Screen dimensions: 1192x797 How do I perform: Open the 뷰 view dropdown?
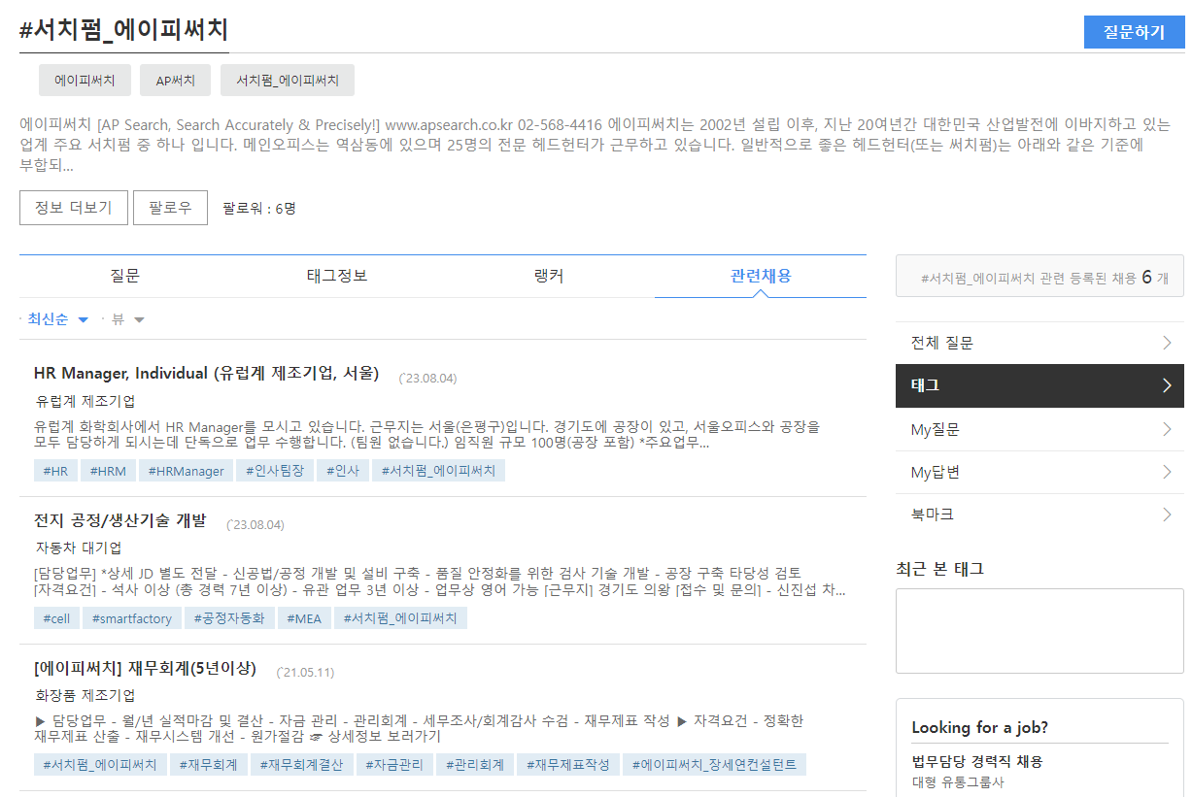[x=127, y=319]
